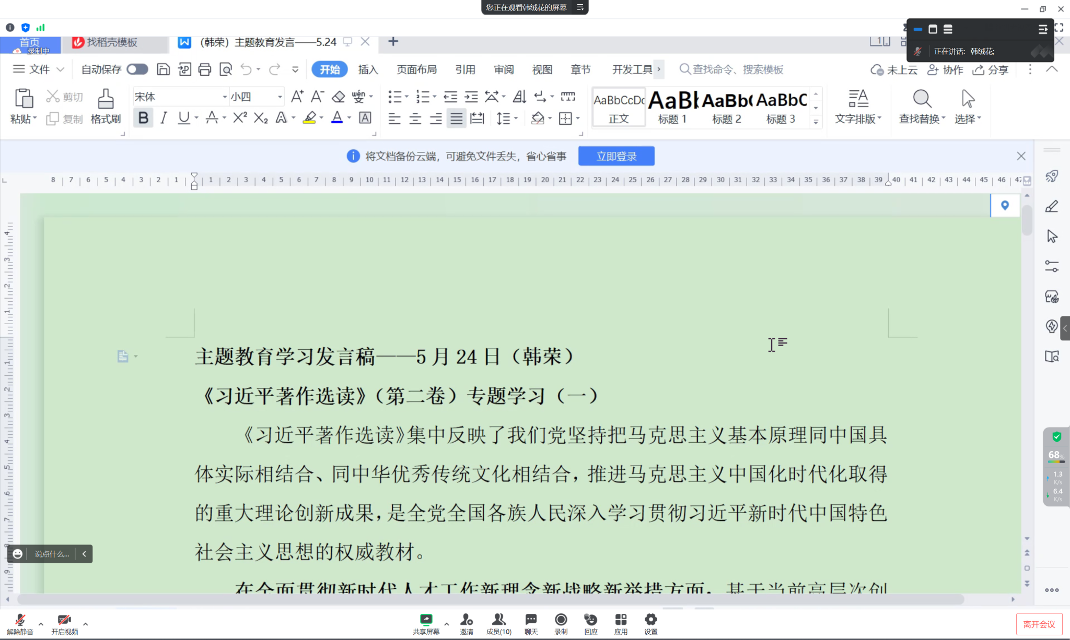Unmute microphone with 解除静音 button
The image size is (1070, 640).
[x=20, y=624]
